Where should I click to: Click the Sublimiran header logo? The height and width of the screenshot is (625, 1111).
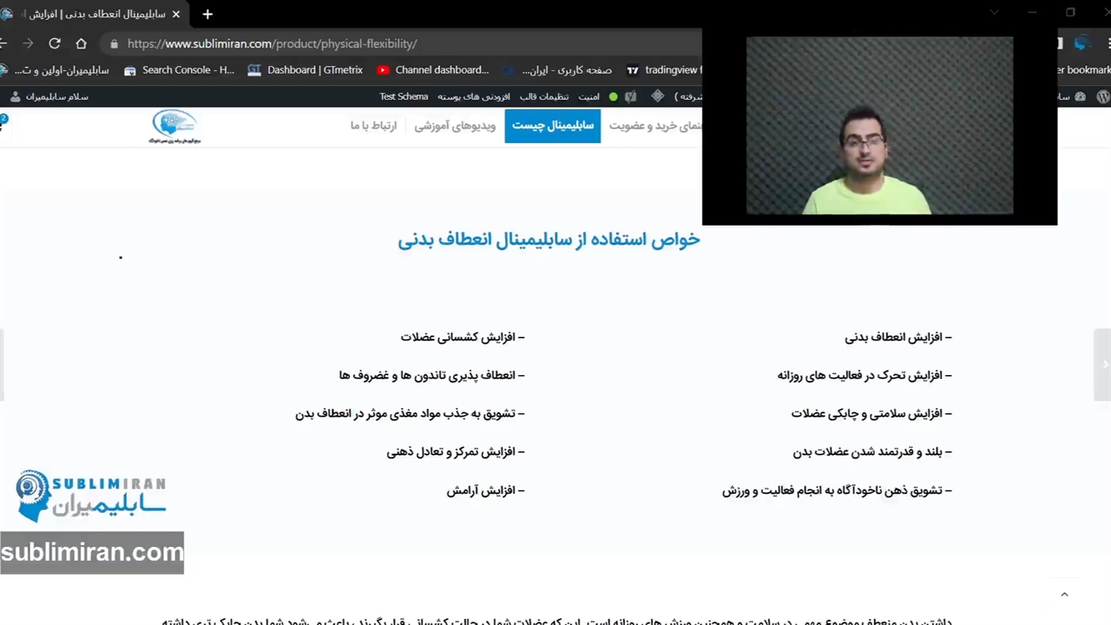174,126
